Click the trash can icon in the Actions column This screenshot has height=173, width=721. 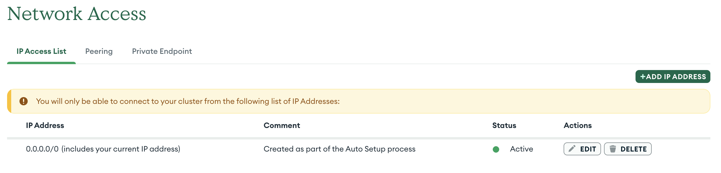pos(613,149)
